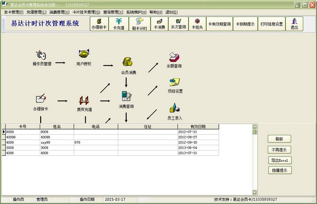Screen dimensions: 317x204
Task: Click phone cell 678
Action: point(96,142)
